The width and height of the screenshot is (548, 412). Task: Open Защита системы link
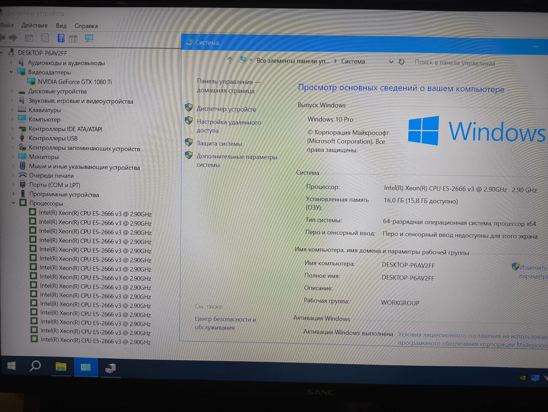pos(219,143)
